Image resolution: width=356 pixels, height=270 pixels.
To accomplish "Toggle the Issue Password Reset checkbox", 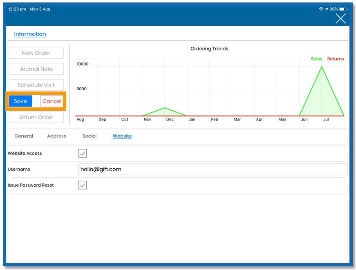I will [x=82, y=185].
